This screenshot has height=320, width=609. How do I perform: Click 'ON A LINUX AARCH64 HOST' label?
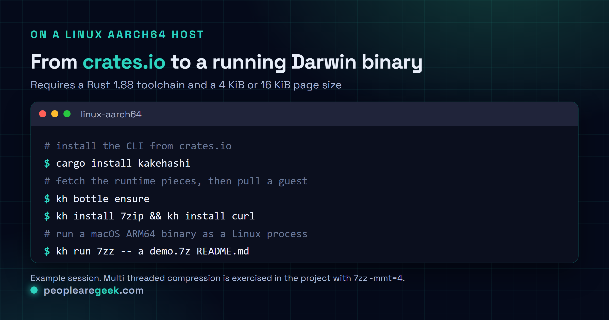[x=117, y=35]
